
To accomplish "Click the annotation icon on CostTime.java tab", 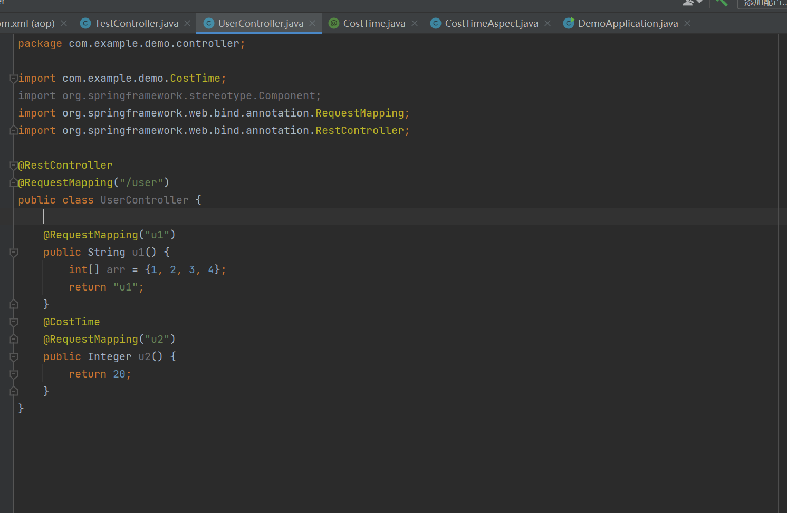I will coord(333,23).
